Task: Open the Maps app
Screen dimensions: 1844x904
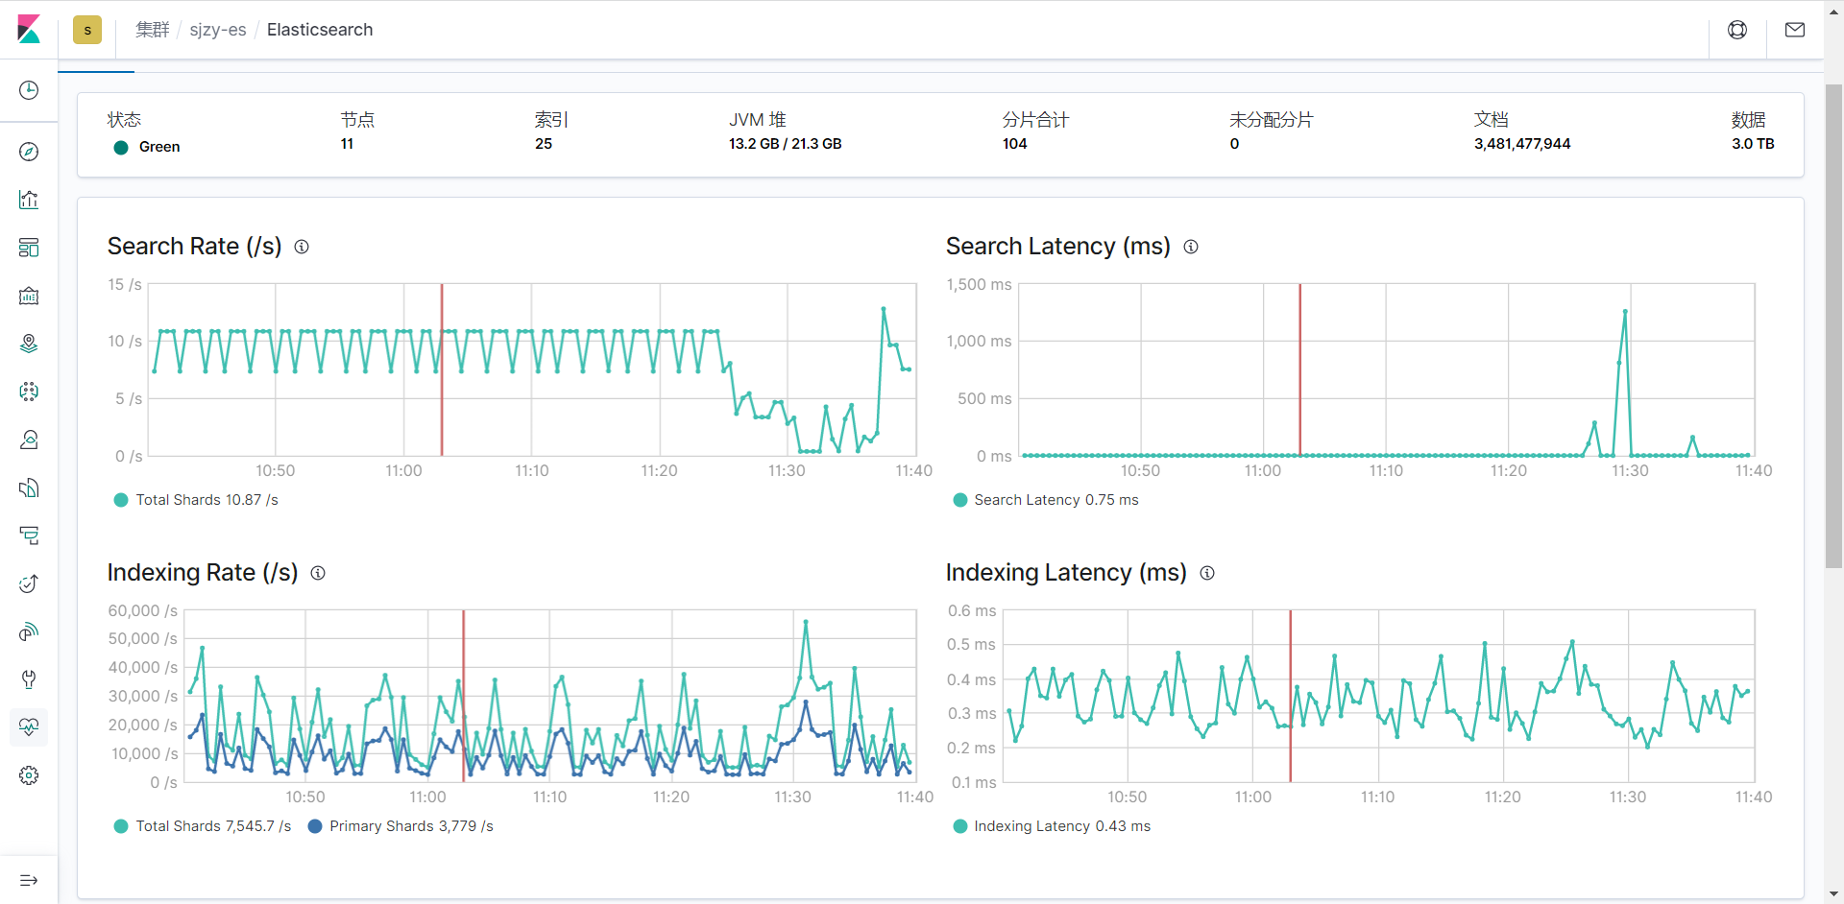Action: pyautogui.click(x=29, y=343)
